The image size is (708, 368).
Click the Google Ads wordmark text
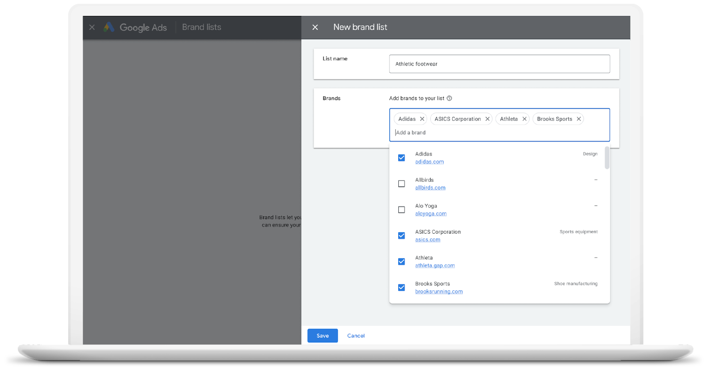(143, 27)
